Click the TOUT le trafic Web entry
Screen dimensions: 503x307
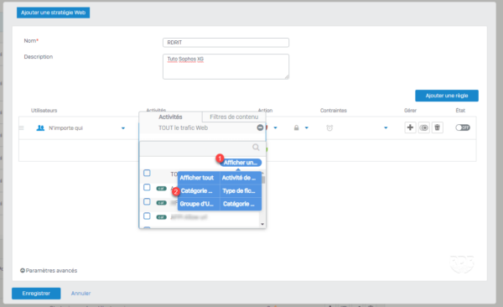click(183, 127)
